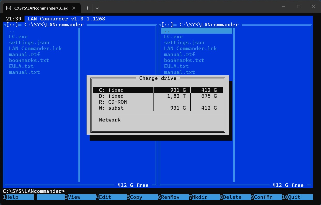Click 7Mkdir function key
The image size is (321, 205).
coord(204,197)
